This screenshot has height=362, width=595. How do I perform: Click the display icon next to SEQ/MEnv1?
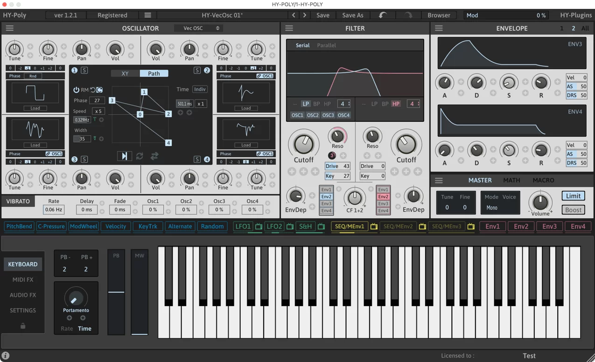374,226
